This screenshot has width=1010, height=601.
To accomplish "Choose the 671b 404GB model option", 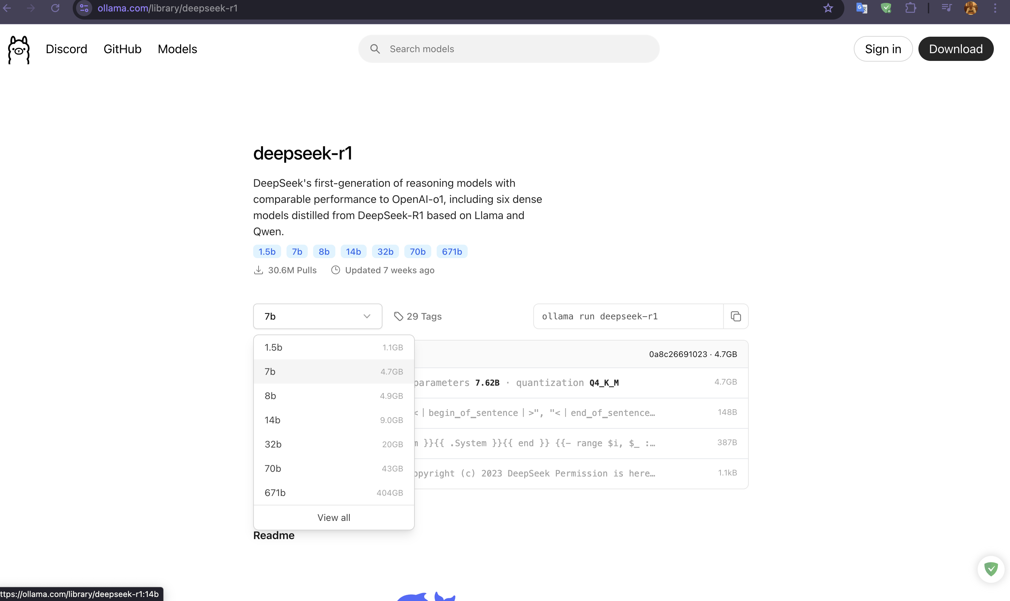I will (333, 493).
